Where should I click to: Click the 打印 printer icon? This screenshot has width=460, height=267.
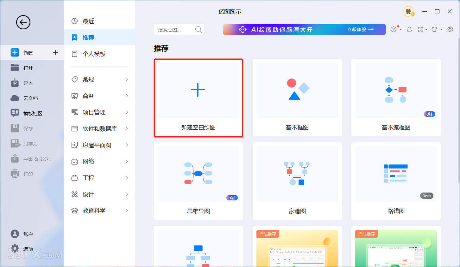15,174
